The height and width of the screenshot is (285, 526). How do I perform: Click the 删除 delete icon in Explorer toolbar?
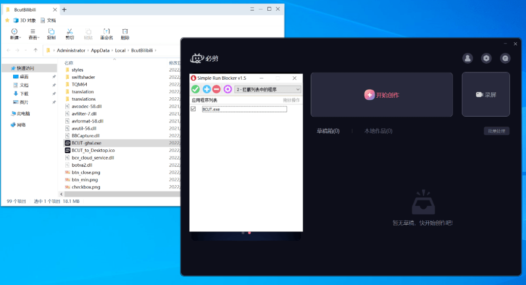coord(125,34)
